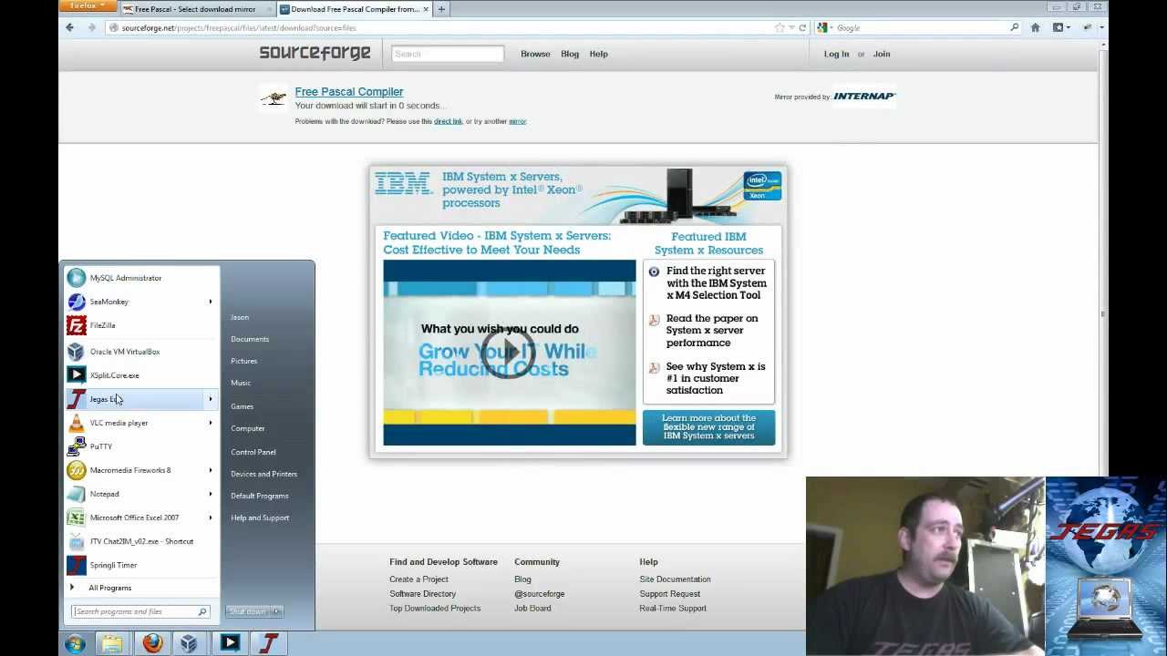The width and height of the screenshot is (1167, 656).
Task: Open Jegas app from the taskbar
Action: point(269,644)
